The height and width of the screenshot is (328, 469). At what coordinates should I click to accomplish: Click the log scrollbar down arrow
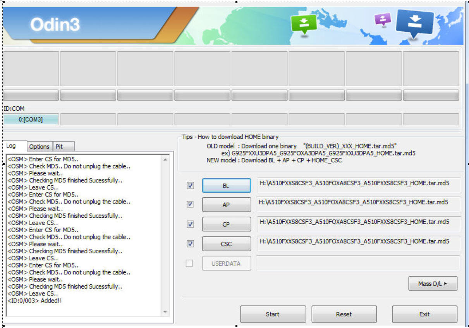coord(166,312)
